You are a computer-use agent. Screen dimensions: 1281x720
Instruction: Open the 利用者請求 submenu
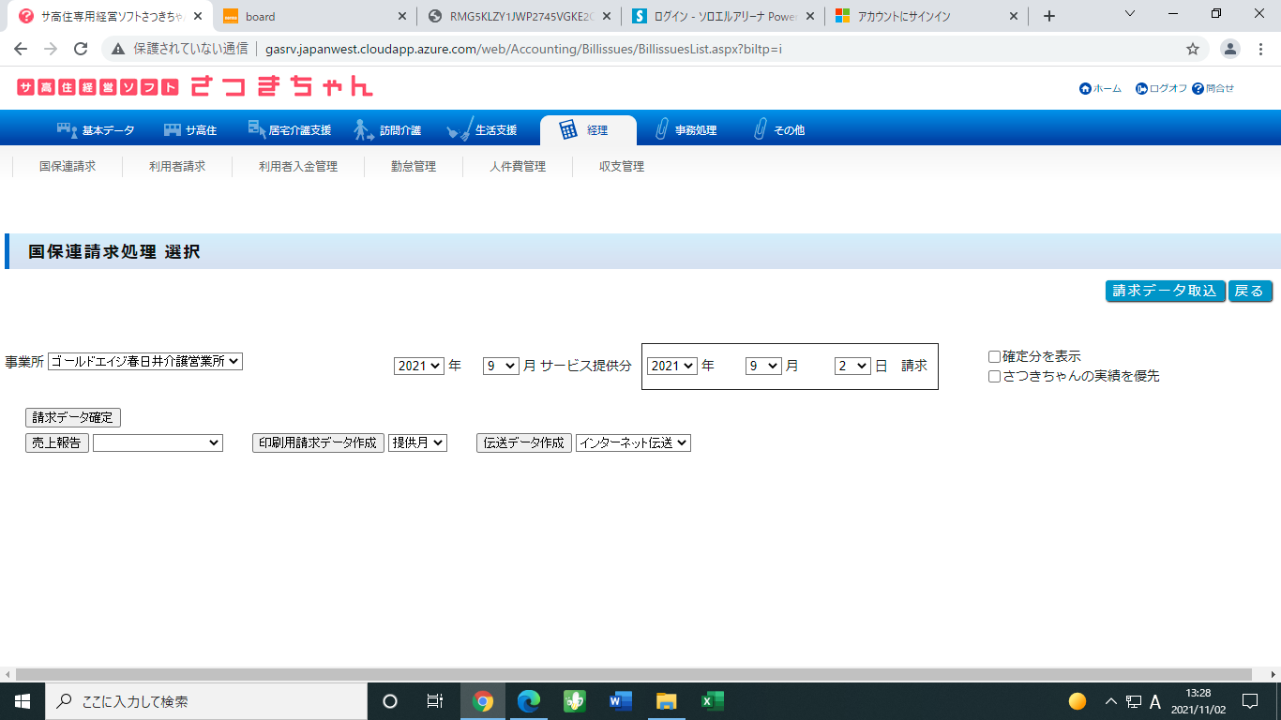pyautogui.click(x=177, y=167)
